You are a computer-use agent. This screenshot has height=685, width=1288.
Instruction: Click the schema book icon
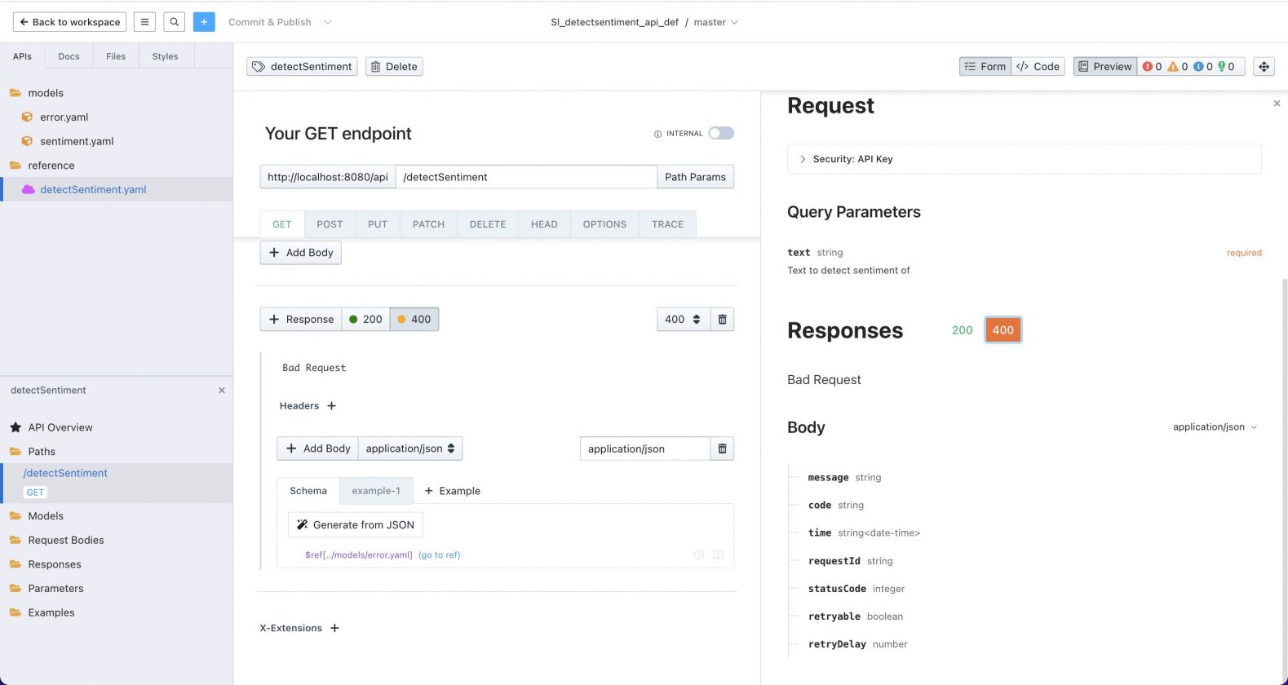click(x=719, y=555)
